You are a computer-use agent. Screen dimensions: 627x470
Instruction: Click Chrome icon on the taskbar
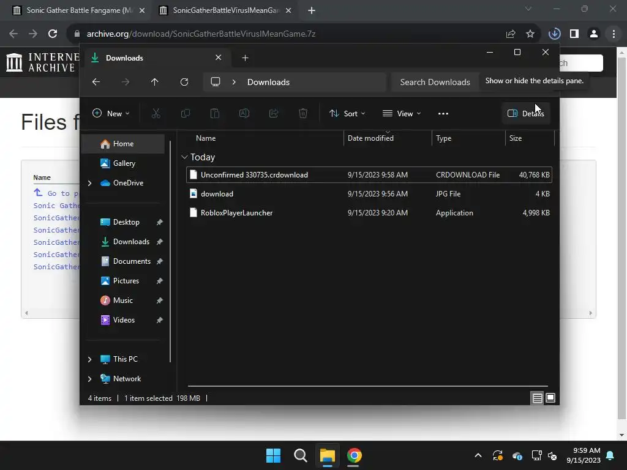pyautogui.click(x=355, y=455)
